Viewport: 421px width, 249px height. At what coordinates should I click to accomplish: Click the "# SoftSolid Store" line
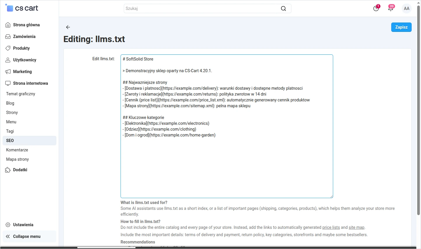tap(138, 59)
